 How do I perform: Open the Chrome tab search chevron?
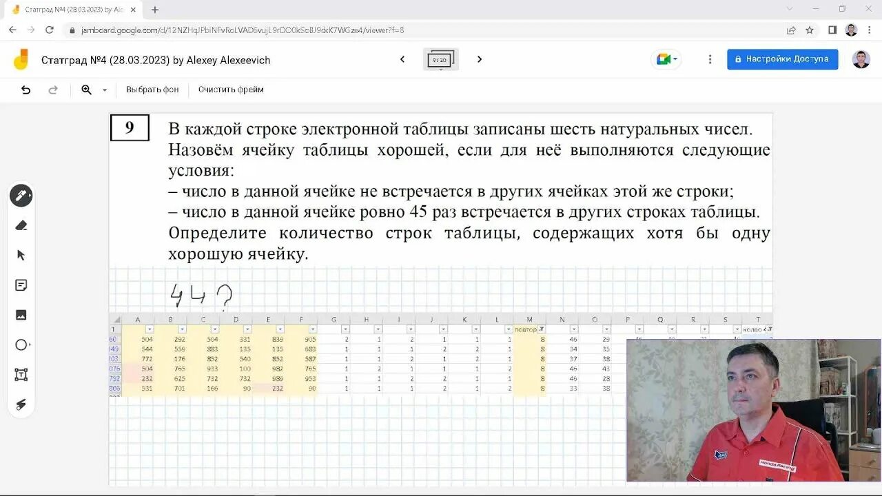coord(790,9)
